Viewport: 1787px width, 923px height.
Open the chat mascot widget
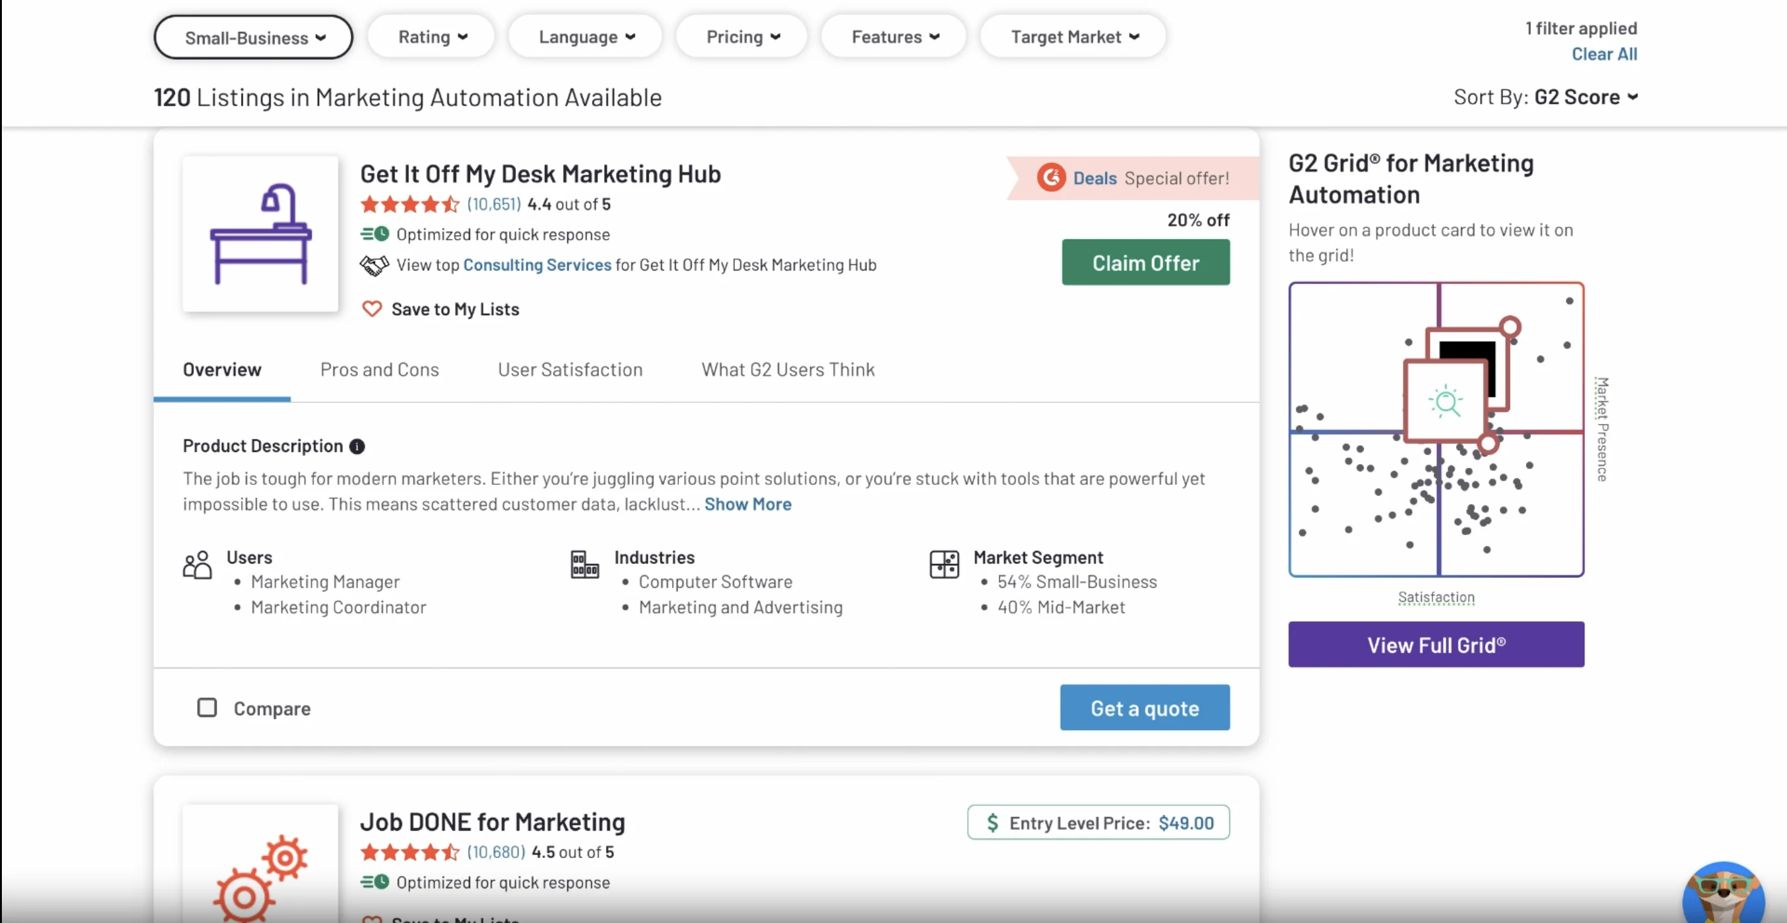tap(1723, 893)
